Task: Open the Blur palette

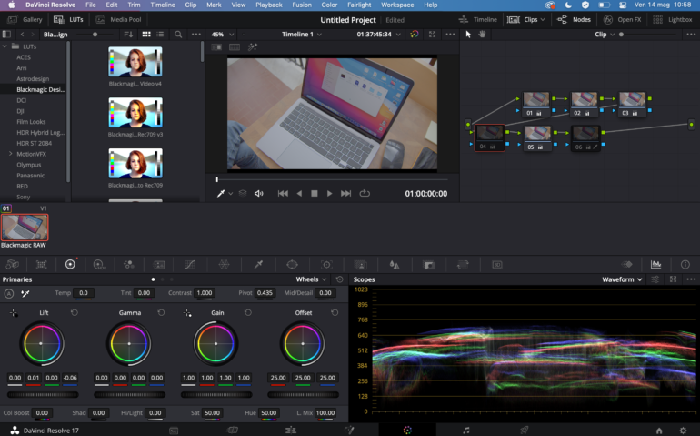Action: (x=395, y=264)
